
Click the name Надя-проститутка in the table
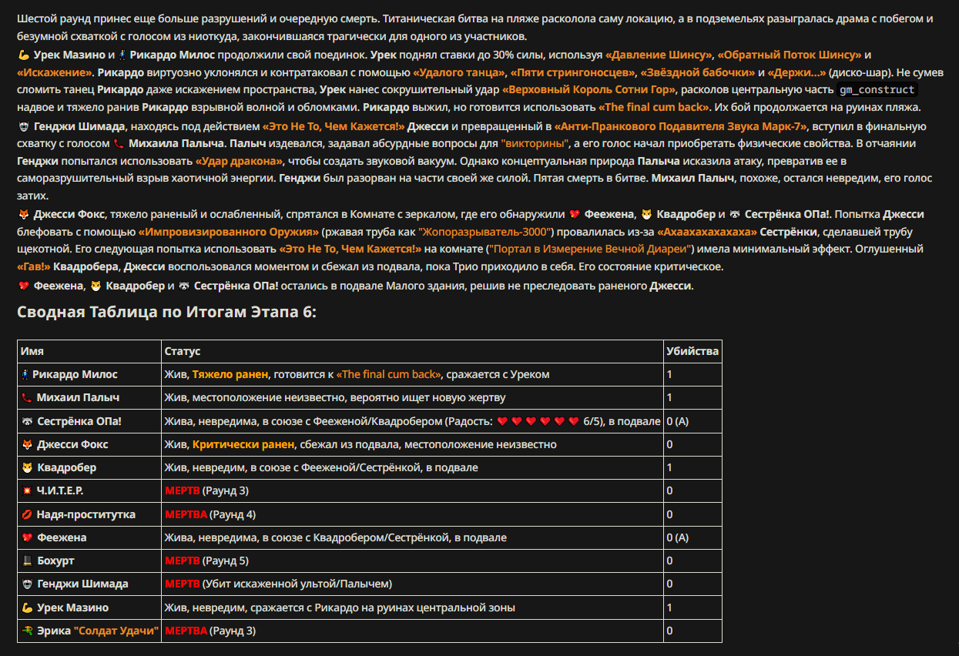[x=86, y=514]
